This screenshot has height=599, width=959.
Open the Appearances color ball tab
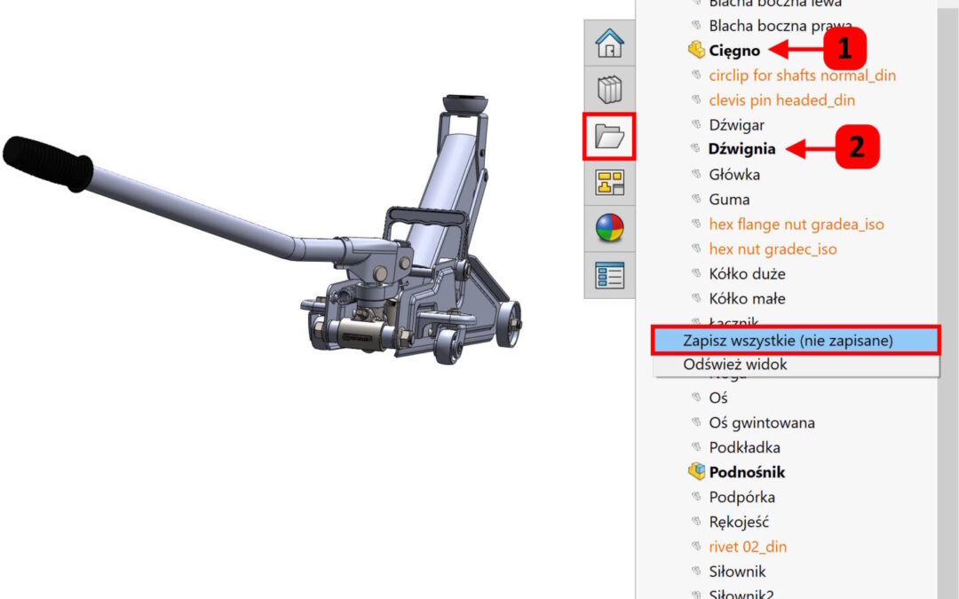(609, 229)
